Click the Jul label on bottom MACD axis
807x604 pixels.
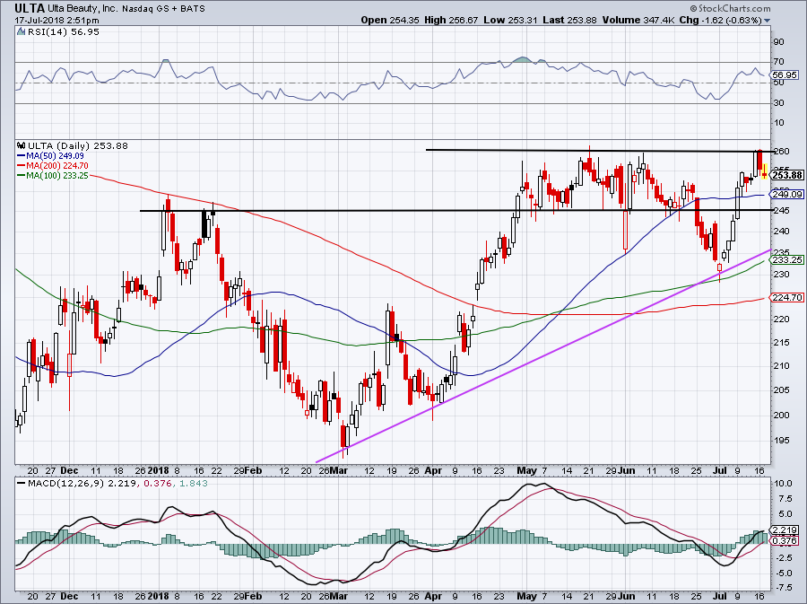point(721,596)
